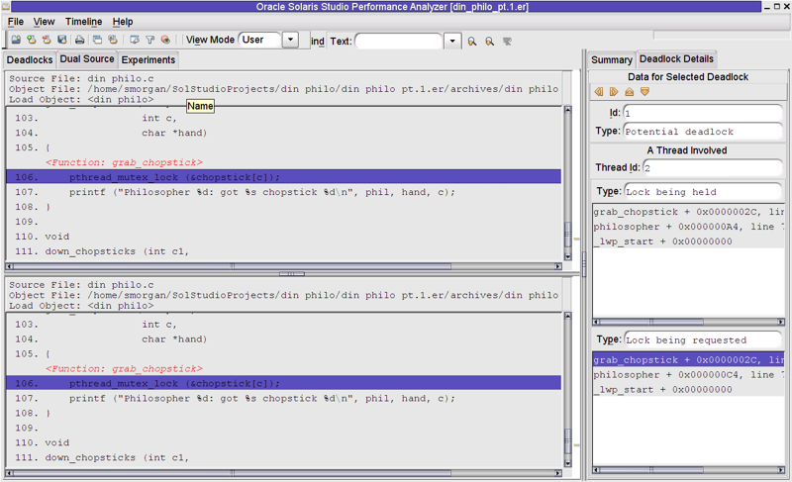Select the Dual Source tab
This screenshot has width=792, height=482.
tap(87, 58)
